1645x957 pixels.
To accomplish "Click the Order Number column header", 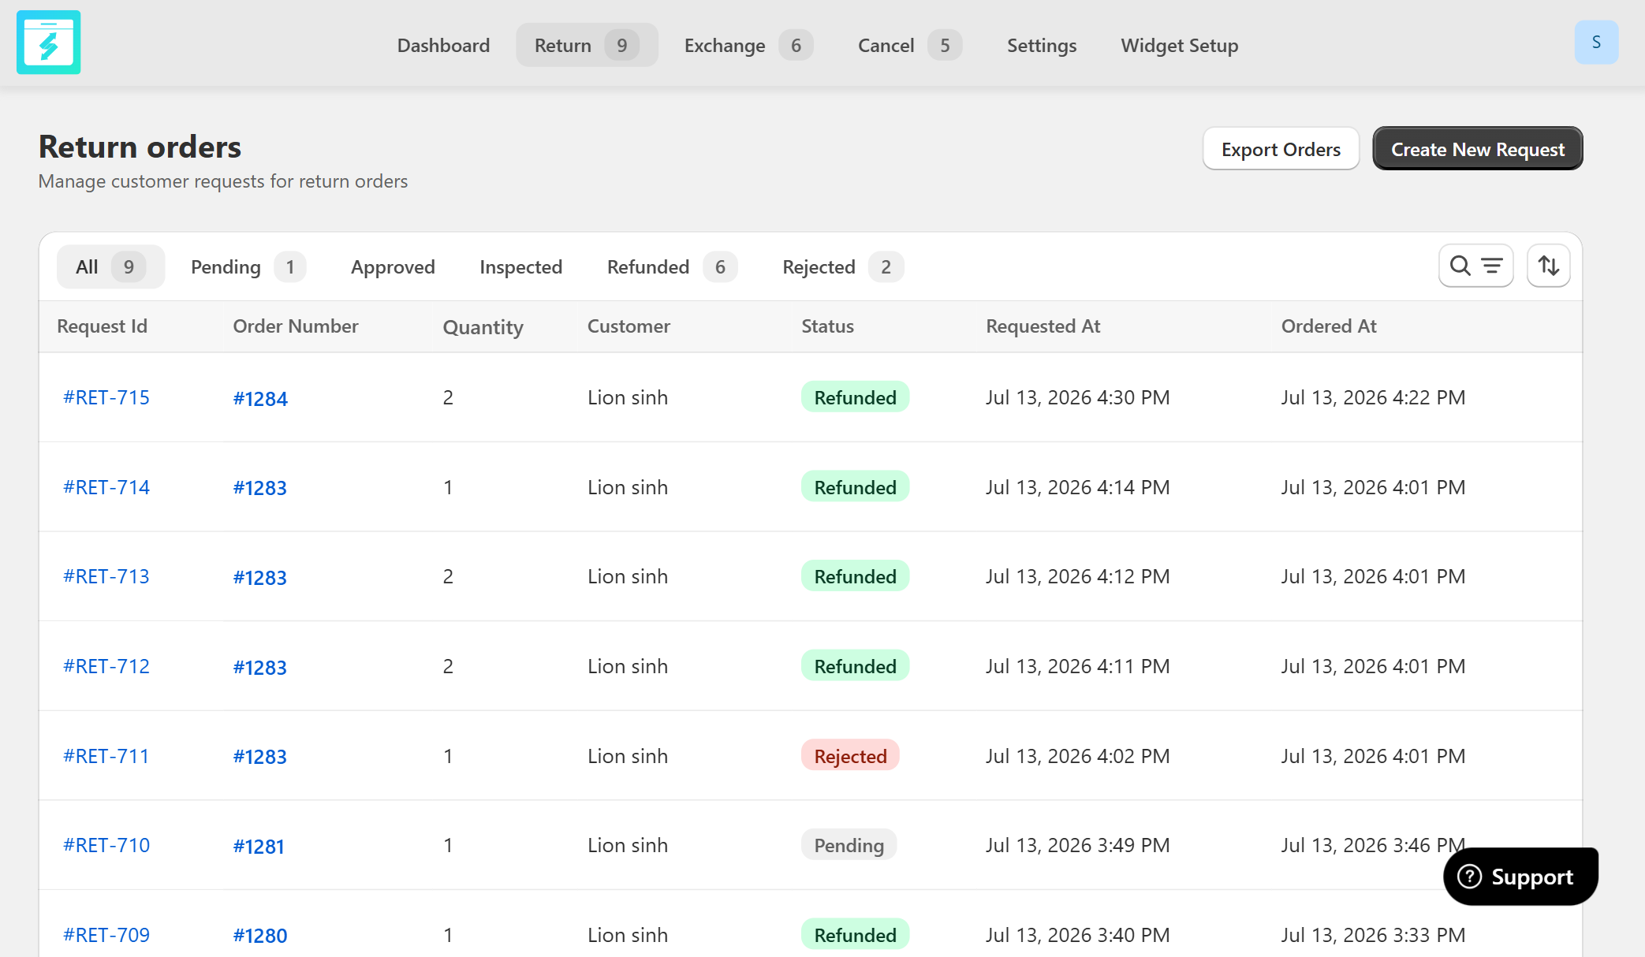I will 296,326.
